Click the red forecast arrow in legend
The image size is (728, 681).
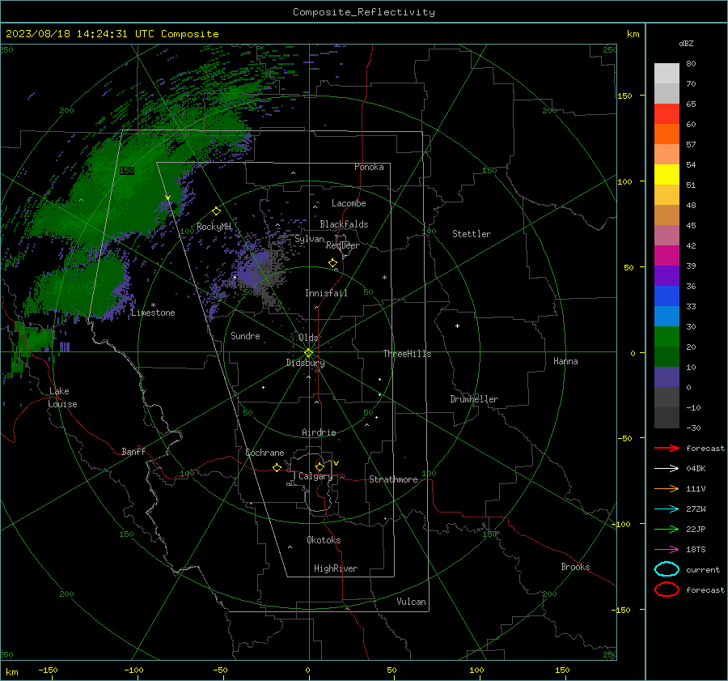[667, 448]
